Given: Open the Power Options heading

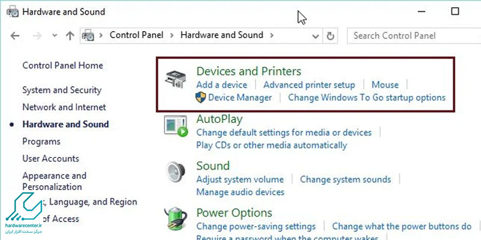Looking at the screenshot, I should 234,213.
